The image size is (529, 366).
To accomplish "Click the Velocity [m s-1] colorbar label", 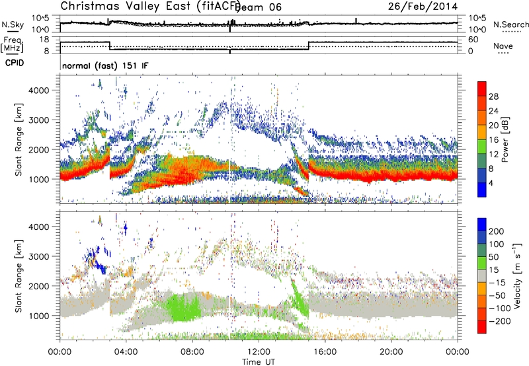I will tap(517, 275).
